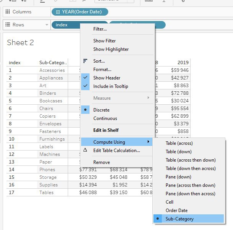Image resolution: width=233 pixels, height=230 pixels.
Task: Select the Supplies row label
Action: coord(49,185)
